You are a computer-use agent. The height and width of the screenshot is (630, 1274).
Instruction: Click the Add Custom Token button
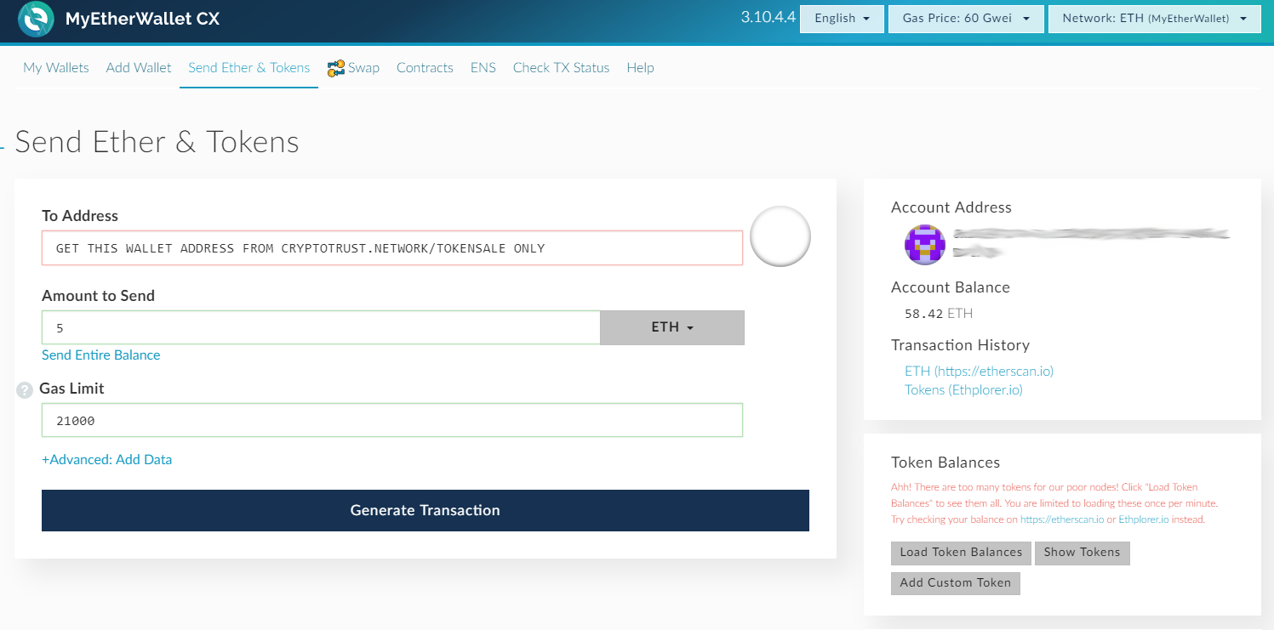pos(956,583)
